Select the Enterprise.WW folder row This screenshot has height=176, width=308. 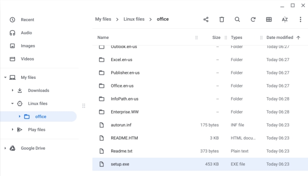[x=200, y=112]
